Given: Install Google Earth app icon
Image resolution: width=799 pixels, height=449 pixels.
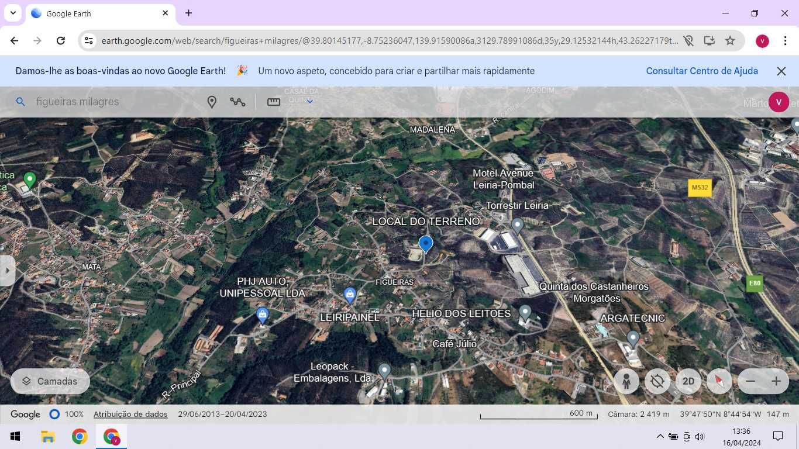Looking at the screenshot, I should coord(710,41).
